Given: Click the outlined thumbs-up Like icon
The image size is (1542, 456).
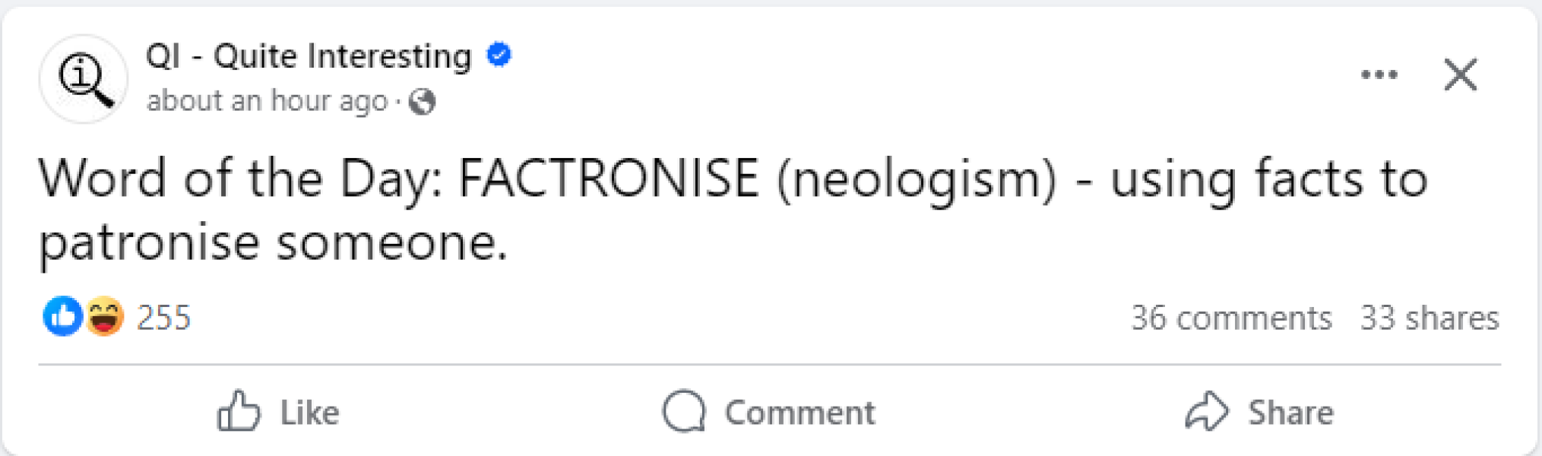Looking at the screenshot, I should pyautogui.click(x=239, y=411).
